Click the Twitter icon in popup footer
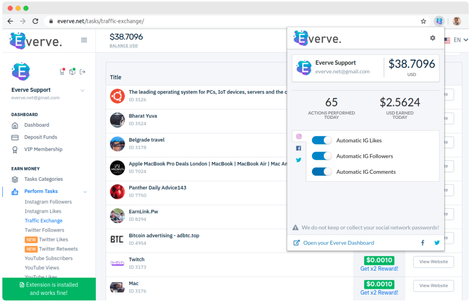 tap(437, 243)
